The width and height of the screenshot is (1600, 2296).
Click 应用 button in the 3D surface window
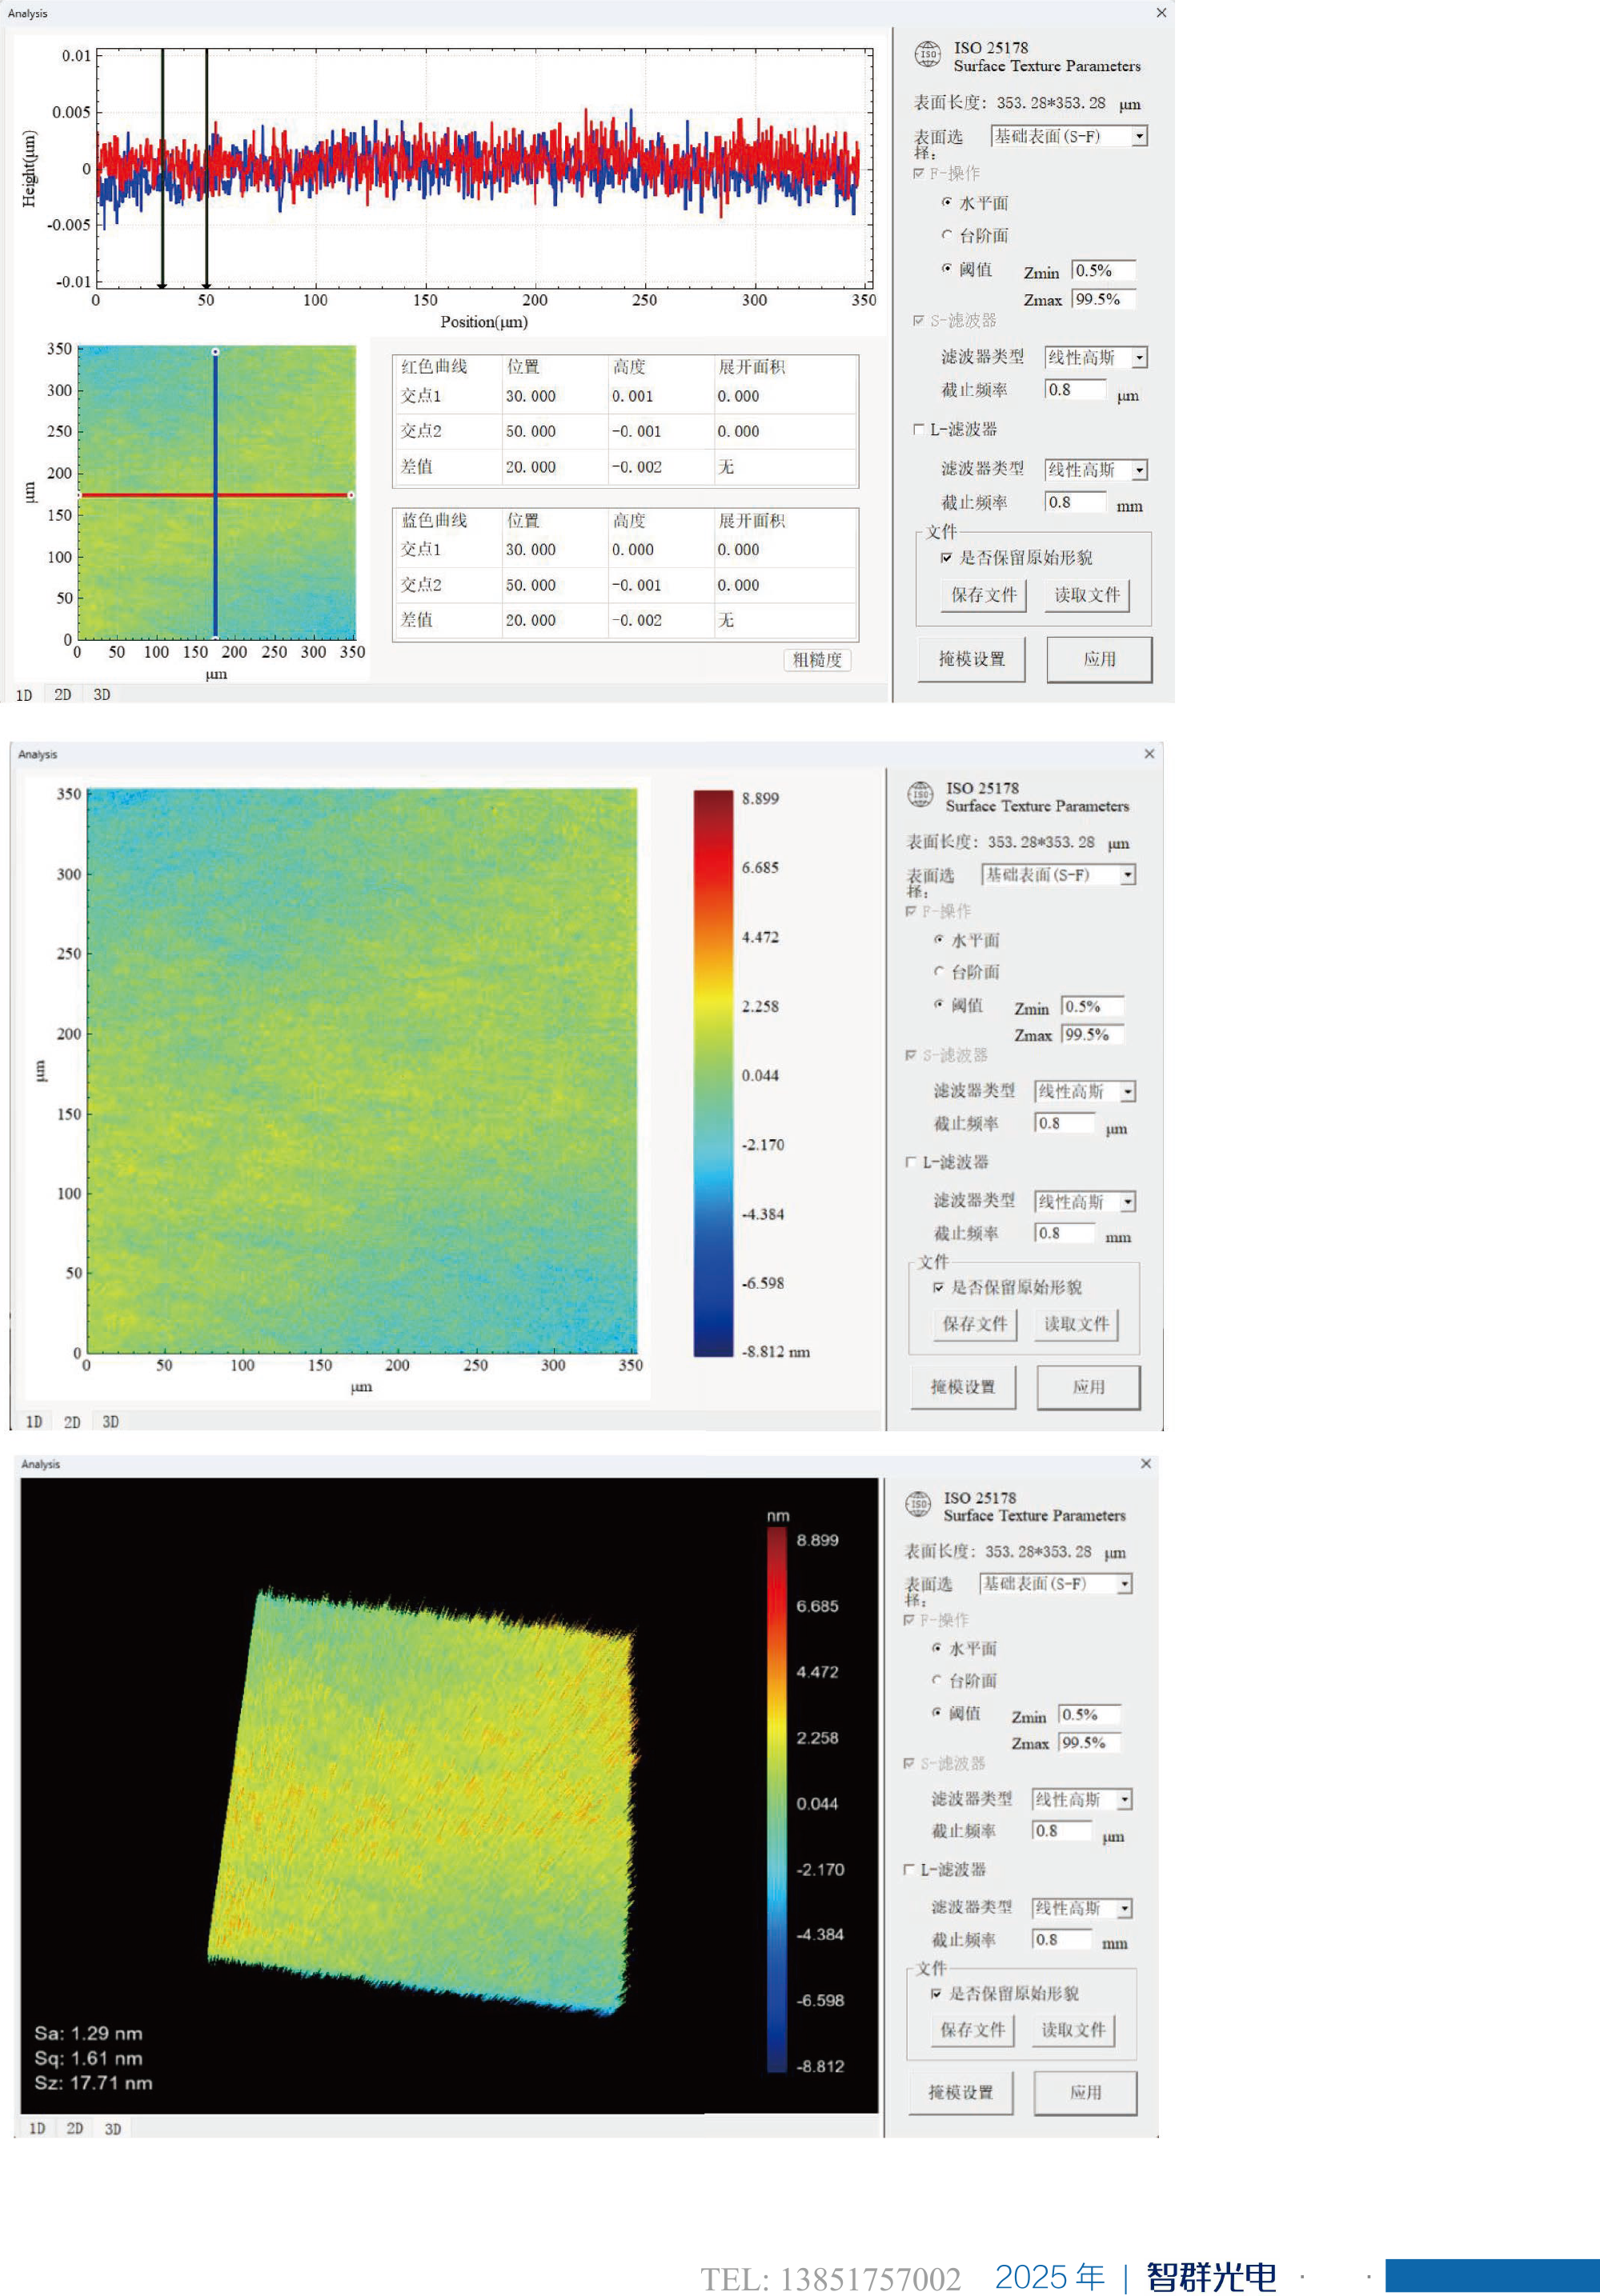pos(1085,2092)
